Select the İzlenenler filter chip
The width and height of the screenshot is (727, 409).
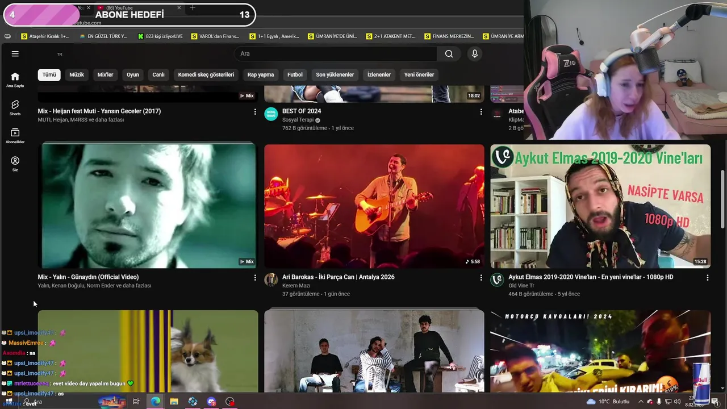coord(379,74)
